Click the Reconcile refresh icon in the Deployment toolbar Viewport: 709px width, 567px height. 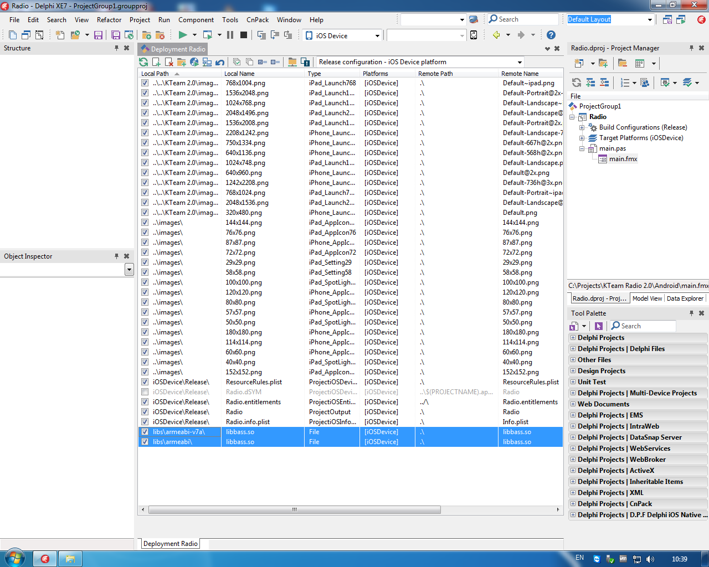pos(144,62)
